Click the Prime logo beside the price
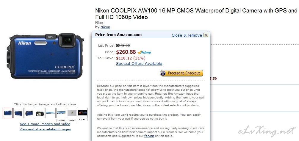 point(144,52)
